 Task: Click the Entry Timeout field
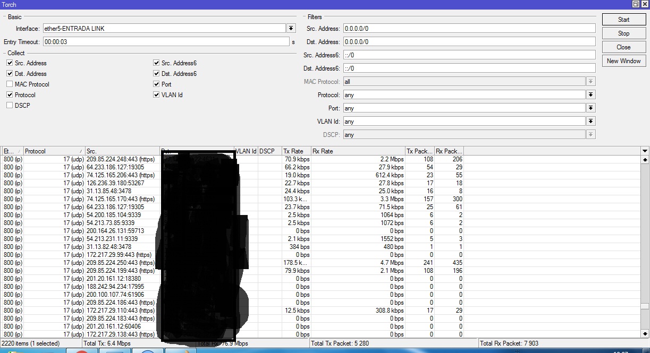(166, 42)
